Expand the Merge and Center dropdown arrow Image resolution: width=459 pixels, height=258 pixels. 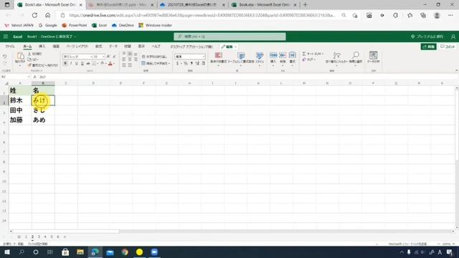[169, 64]
